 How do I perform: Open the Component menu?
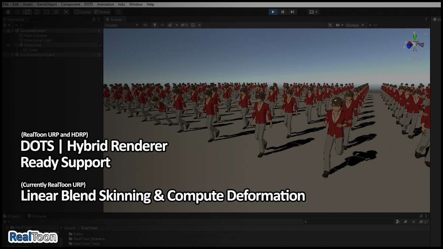(71, 4)
